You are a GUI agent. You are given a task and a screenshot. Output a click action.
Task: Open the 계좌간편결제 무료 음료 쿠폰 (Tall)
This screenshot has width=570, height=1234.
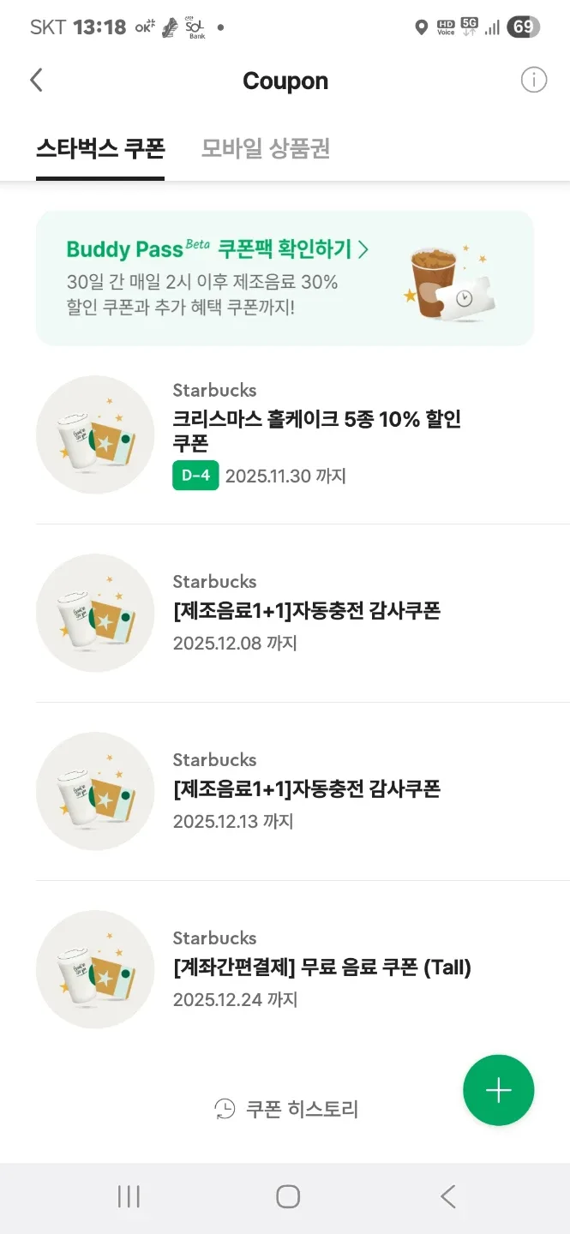pyautogui.click(x=322, y=967)
